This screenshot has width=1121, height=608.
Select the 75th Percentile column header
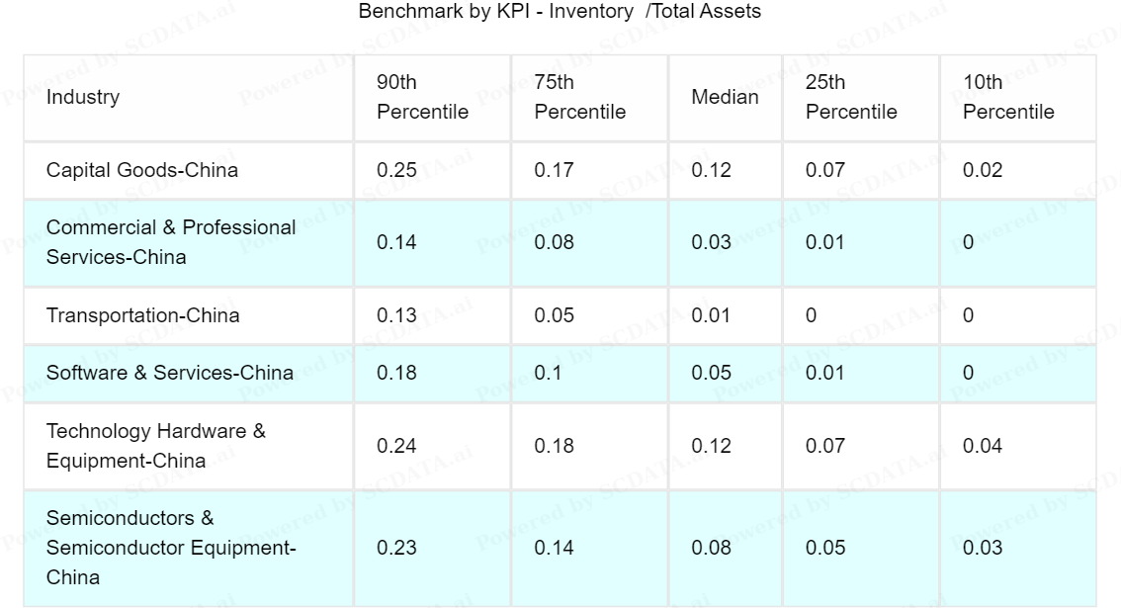point(579,98)
